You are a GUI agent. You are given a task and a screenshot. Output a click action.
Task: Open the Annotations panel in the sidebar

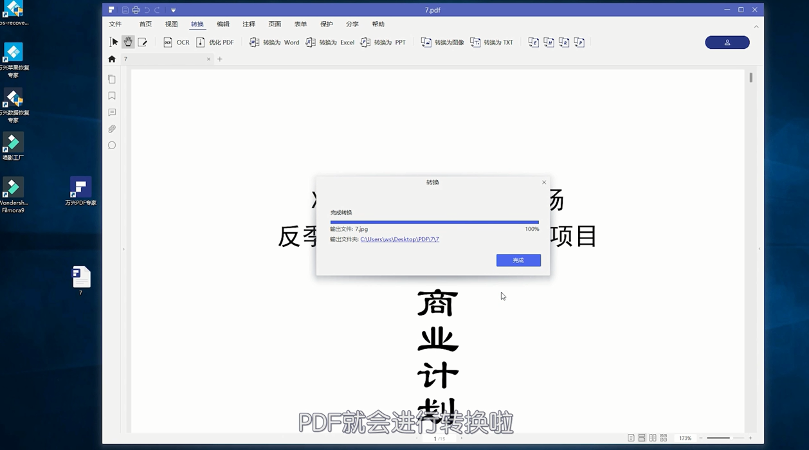(112, 112)
